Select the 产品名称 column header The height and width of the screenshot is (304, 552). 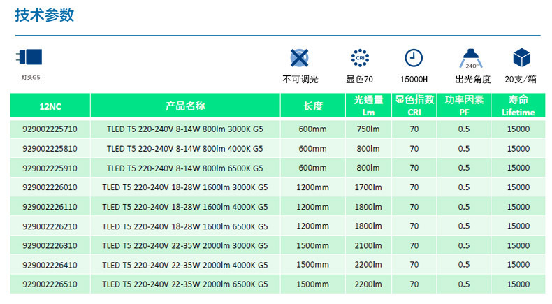[184, 106]
